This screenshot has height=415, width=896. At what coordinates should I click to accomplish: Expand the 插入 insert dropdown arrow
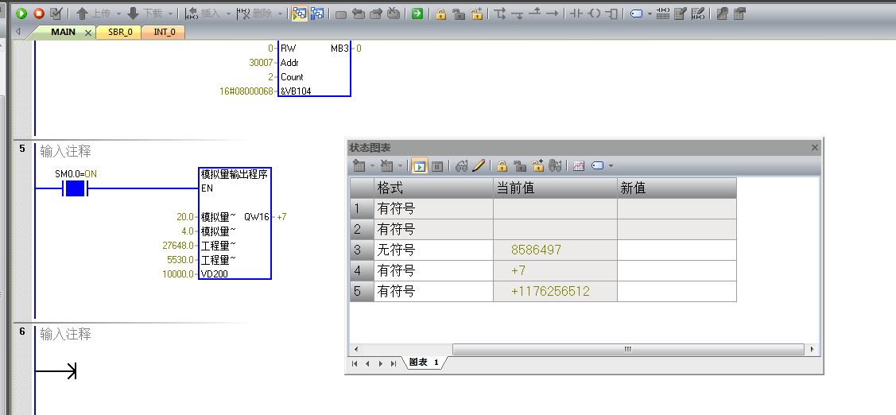tap(229, 14)
